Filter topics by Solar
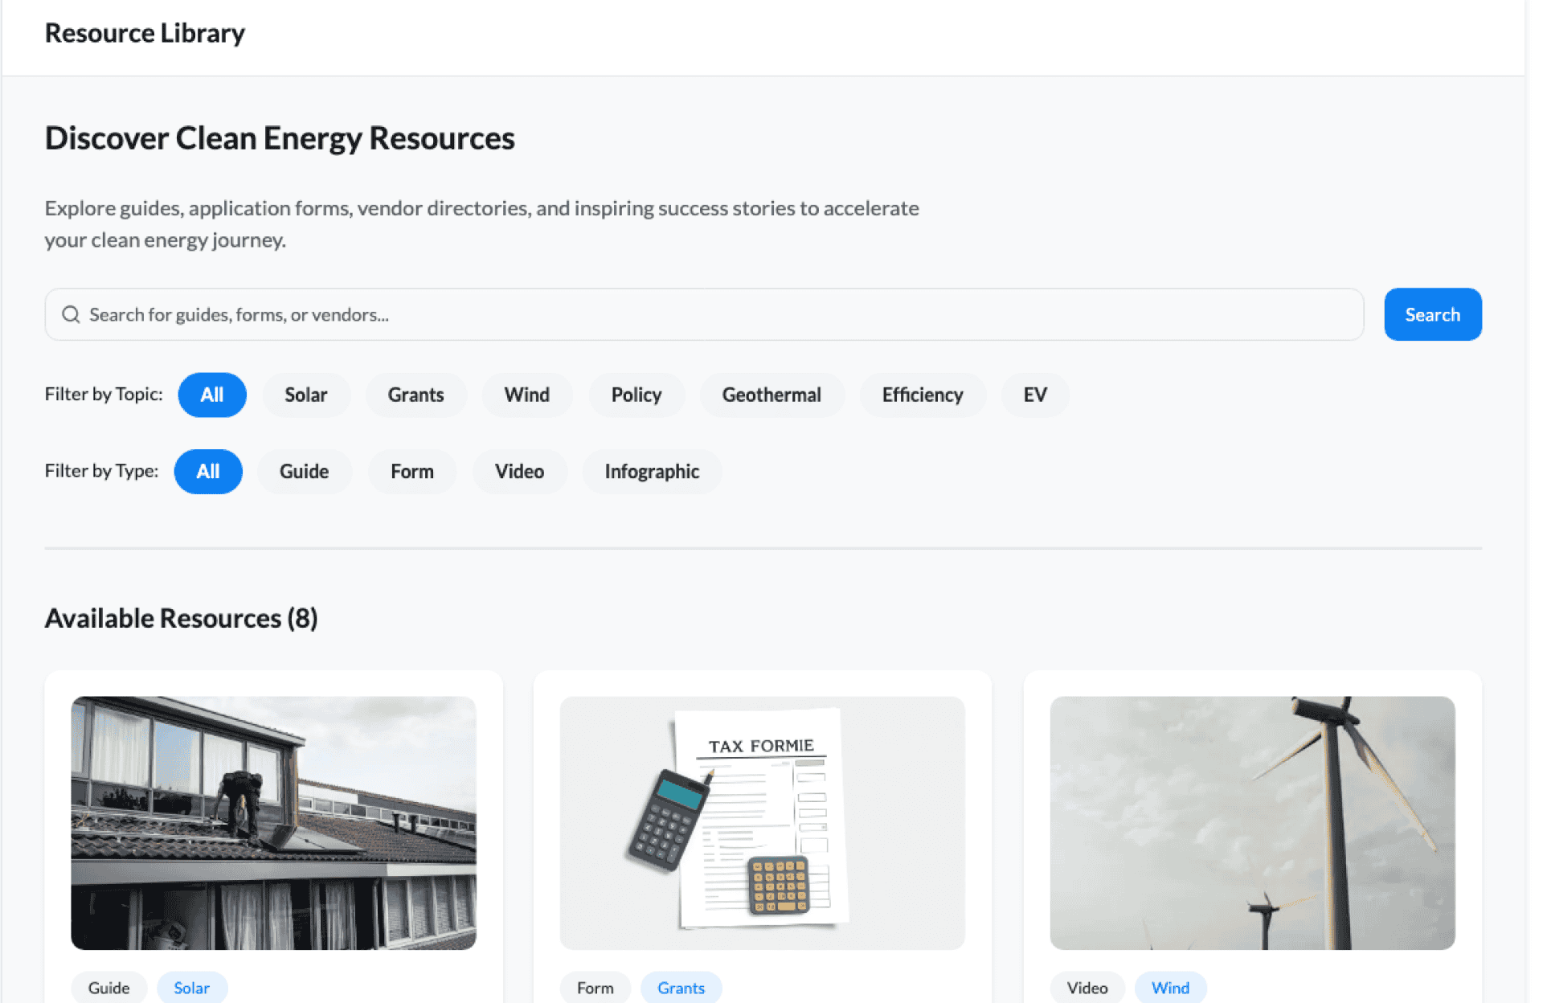This screenshot has width=1543, height=1003. tap(305, 395)
